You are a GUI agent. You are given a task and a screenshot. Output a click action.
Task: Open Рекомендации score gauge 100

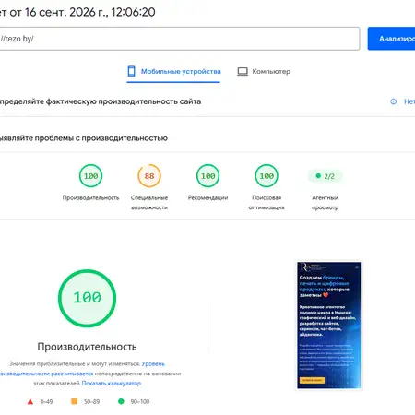207,176
